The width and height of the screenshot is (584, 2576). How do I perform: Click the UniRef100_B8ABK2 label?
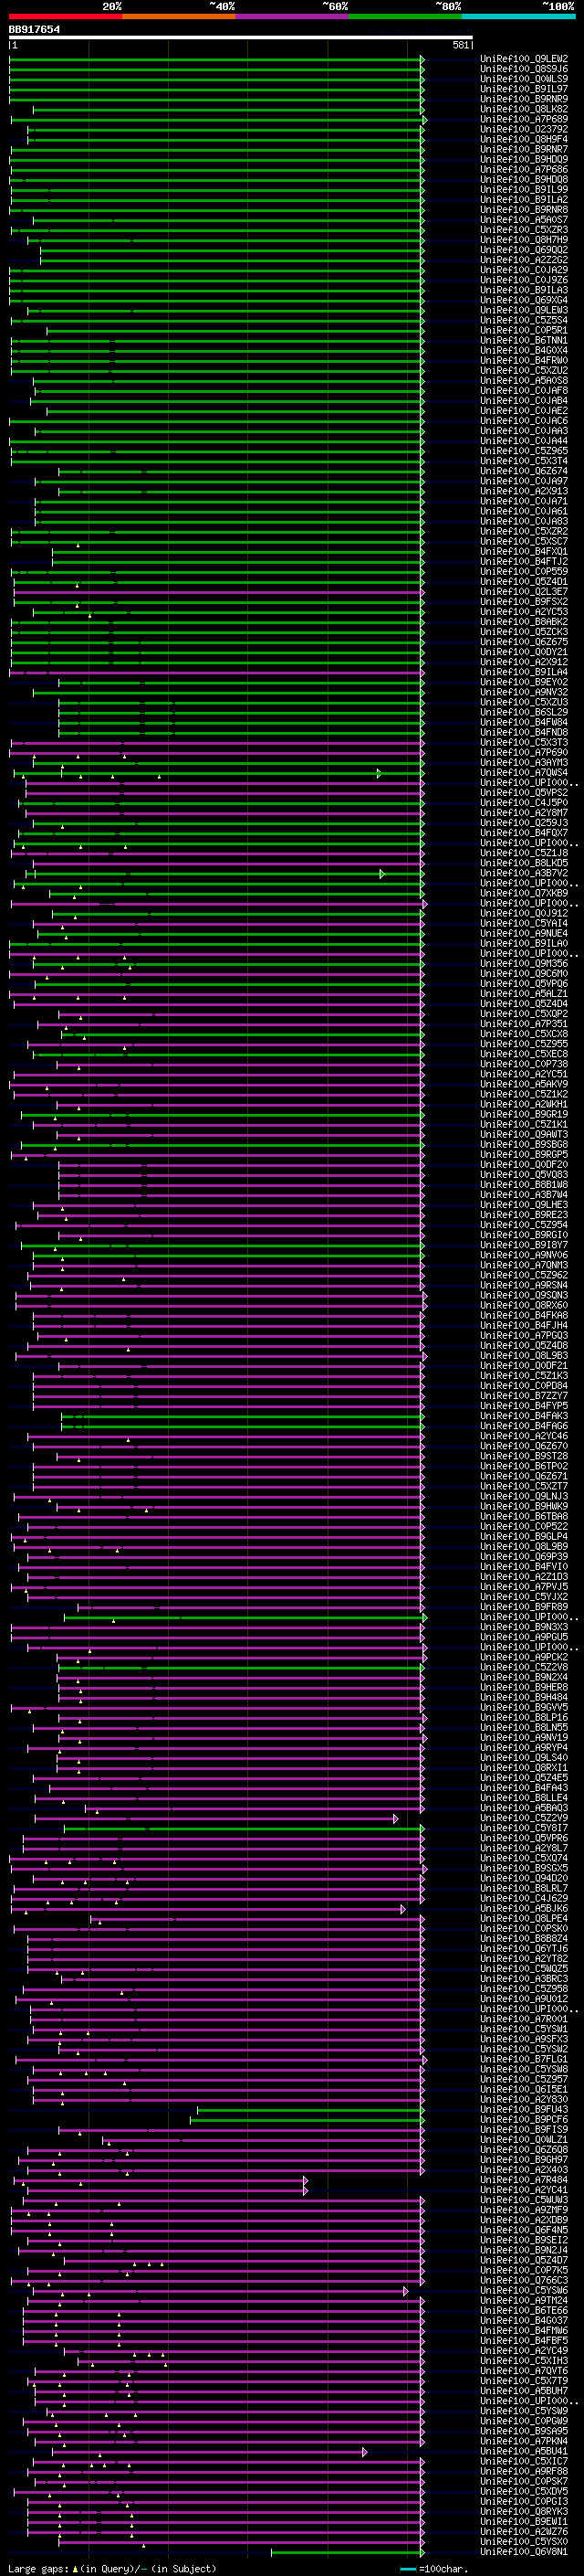[x=524, y=622]
